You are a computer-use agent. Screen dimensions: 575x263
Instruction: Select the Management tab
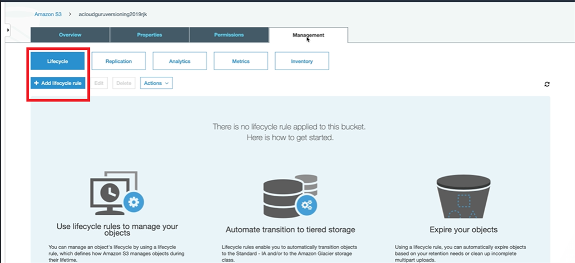(308, 35)
